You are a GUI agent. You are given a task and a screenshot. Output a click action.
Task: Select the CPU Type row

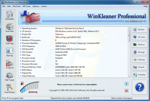tap(73, 55)
